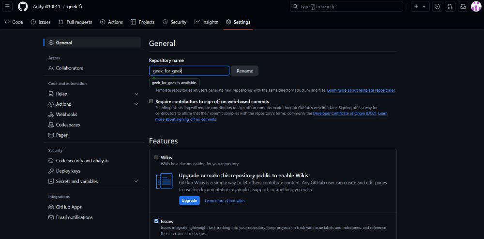Open Learn more about wikis link
This screenshot has width=484, height=239.
pos(225,201)
